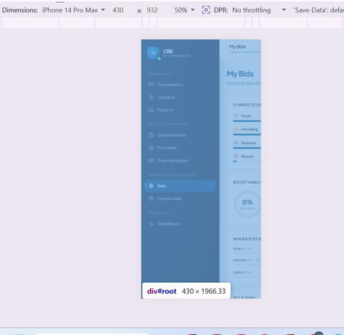Click the SALES & PROPOSALS section label

tap(169, 125)
